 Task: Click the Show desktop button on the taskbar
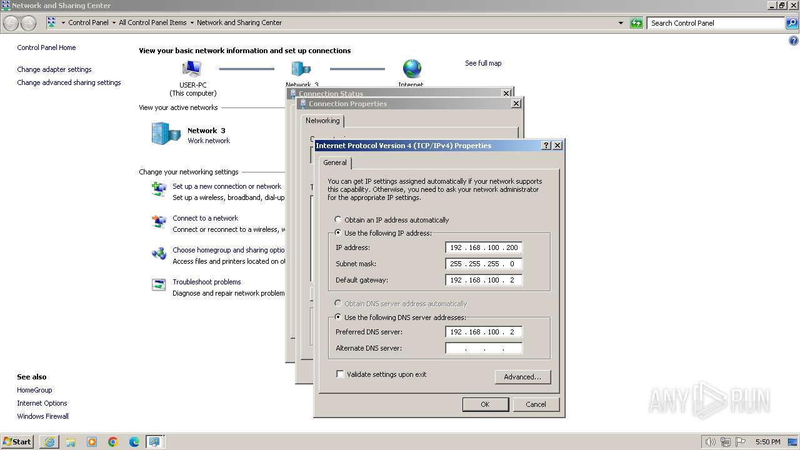[794, 442]
